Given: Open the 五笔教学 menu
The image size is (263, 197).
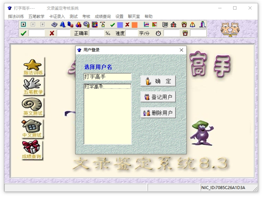Looking at the screenshot, I should (x=36, y=17).
